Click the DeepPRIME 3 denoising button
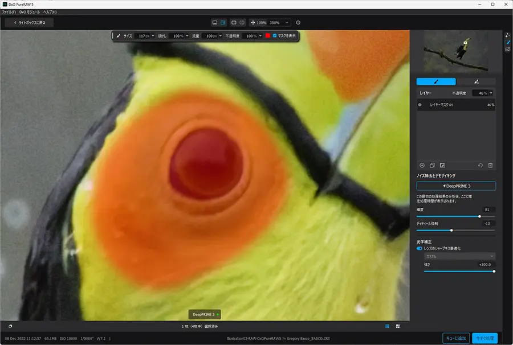The width and height of the screenshot is (513, 345). [456, 186]
